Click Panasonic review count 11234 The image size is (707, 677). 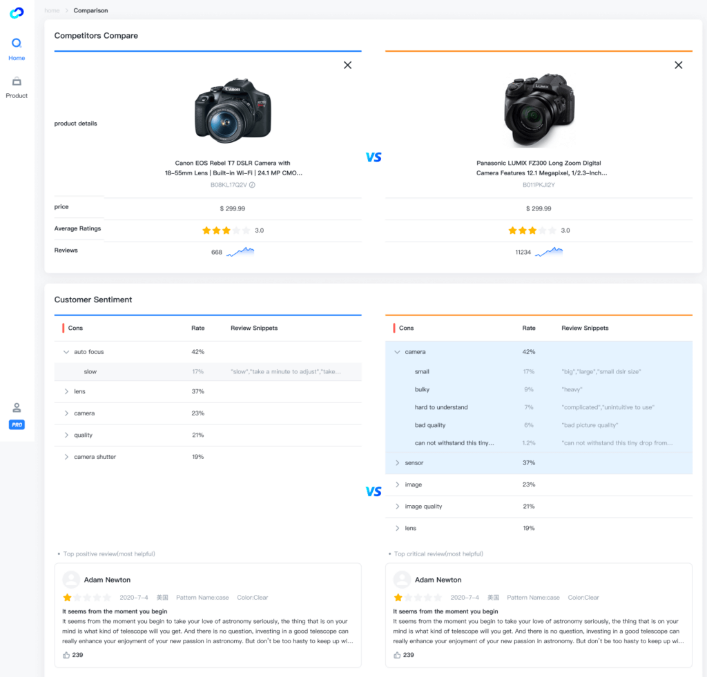(x=523, y=253)
